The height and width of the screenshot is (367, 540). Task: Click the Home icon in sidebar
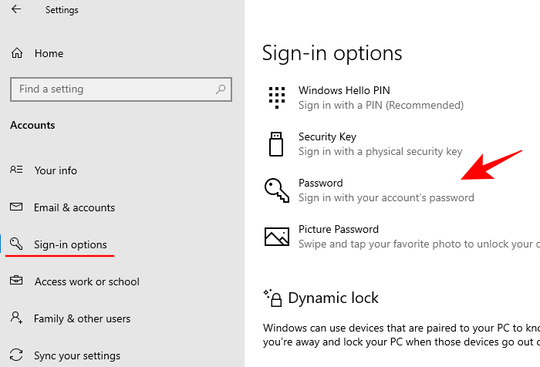[17, 54]
